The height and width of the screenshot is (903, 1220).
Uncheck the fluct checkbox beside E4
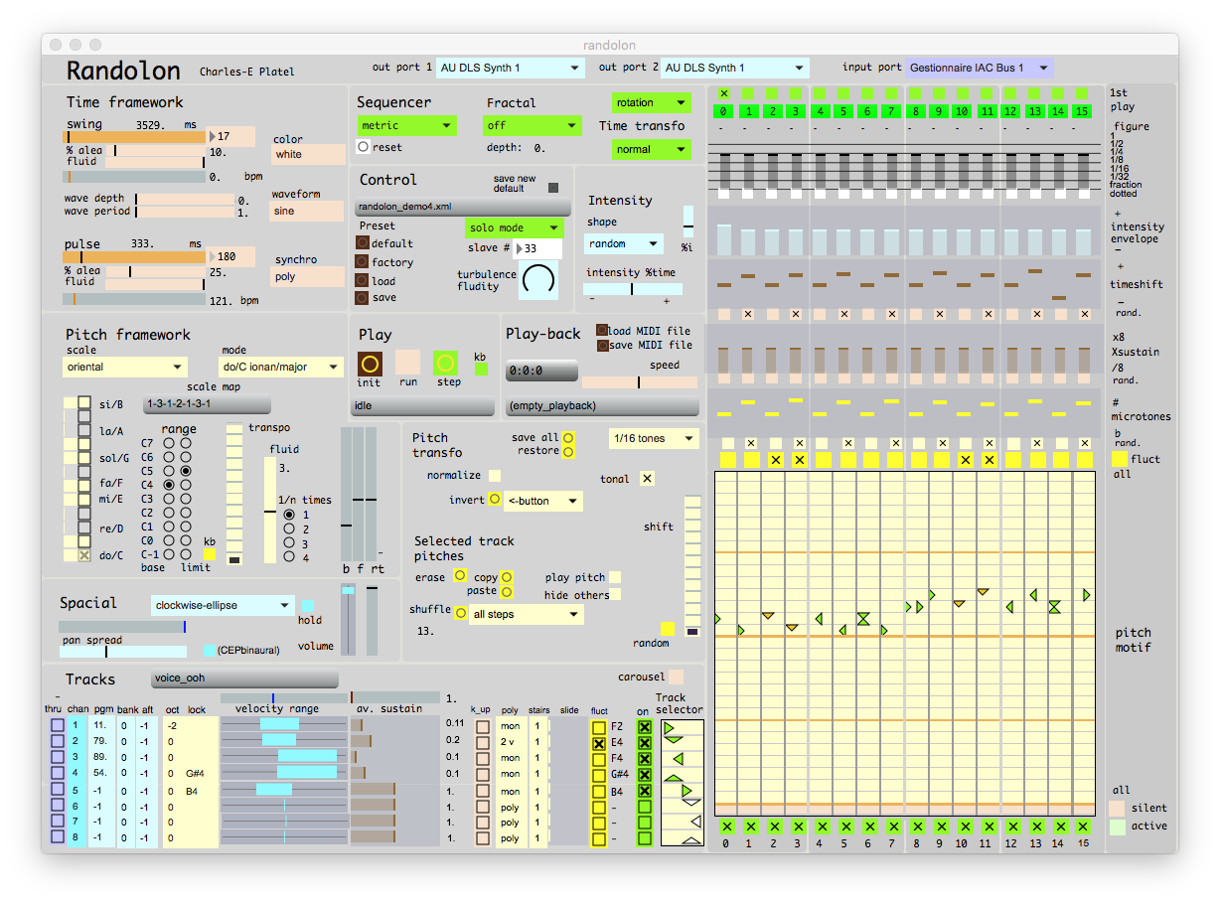tap(599, 743)
